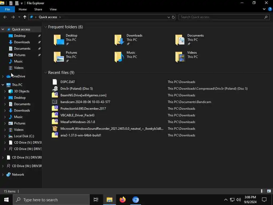Select Music under Quick access in sidebar
This screenshot has height=205, width=273.
(x=18, y=61)
